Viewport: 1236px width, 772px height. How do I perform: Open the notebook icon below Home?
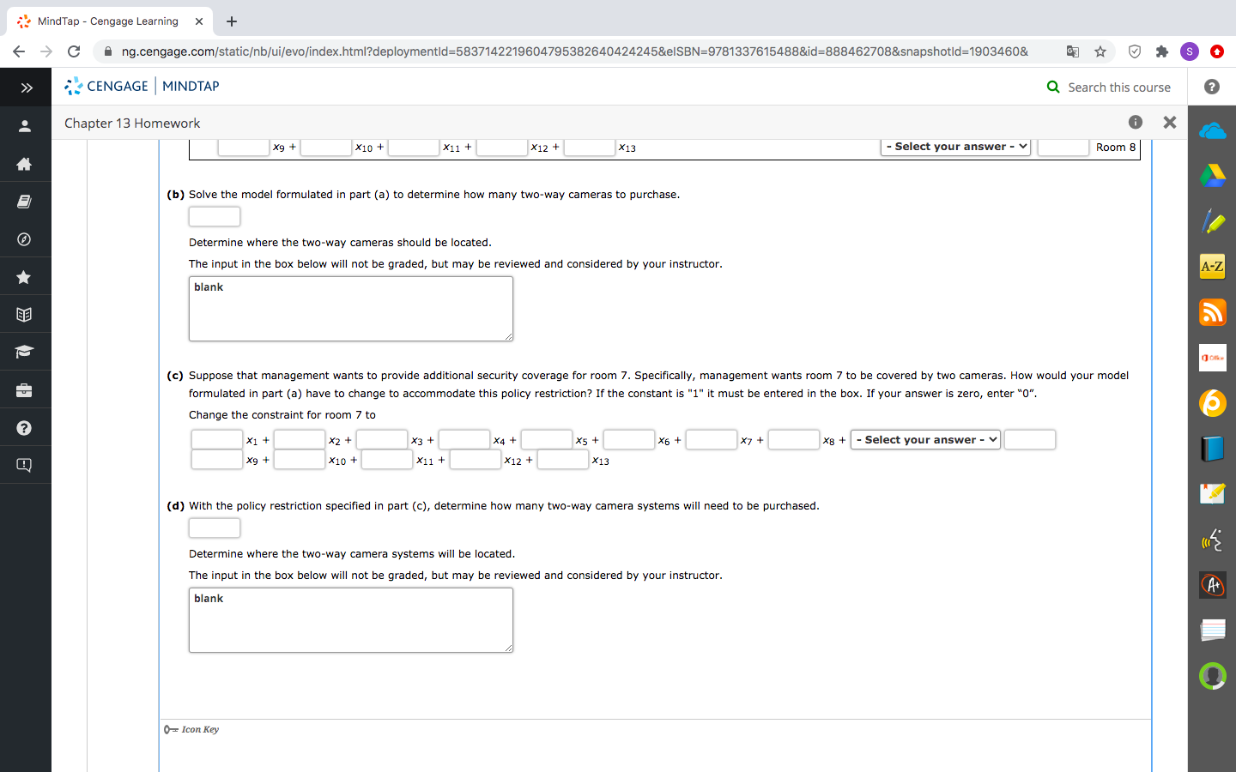click(x=25, y=201)
